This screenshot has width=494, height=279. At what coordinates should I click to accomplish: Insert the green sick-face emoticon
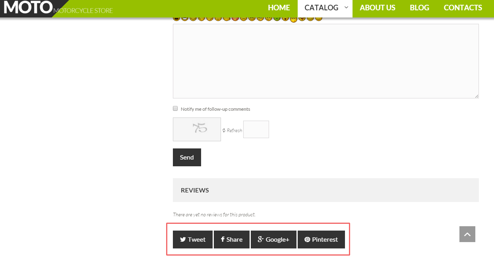tap(277, 18)
